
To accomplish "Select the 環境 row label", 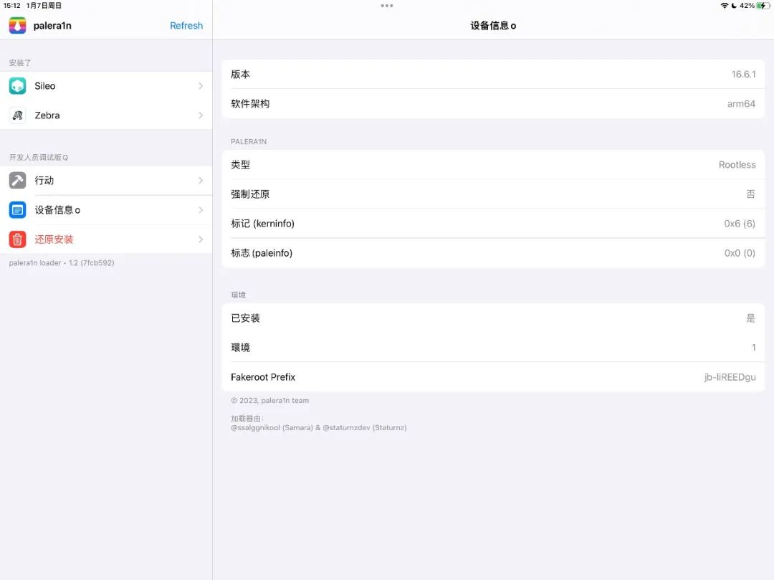I will pyautogui.click(x=240, y=348).
